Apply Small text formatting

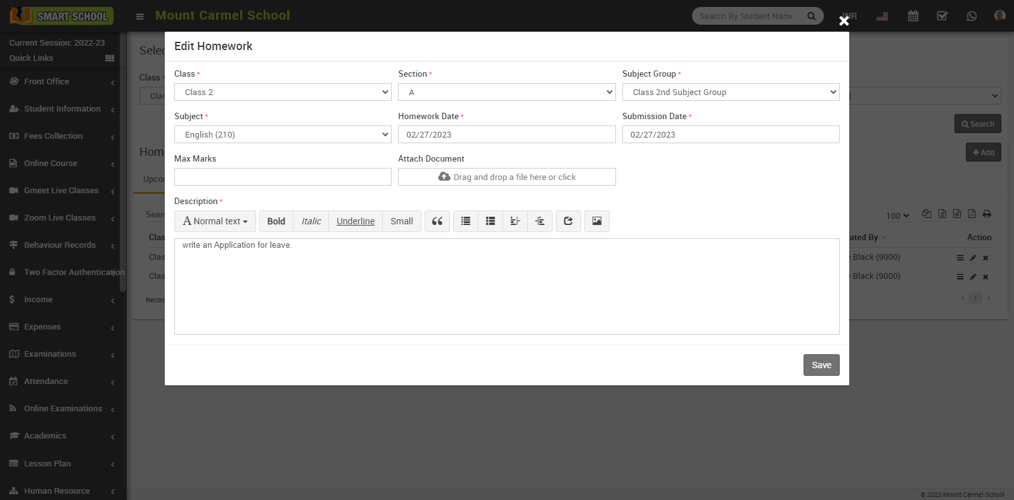click(402, 221)
